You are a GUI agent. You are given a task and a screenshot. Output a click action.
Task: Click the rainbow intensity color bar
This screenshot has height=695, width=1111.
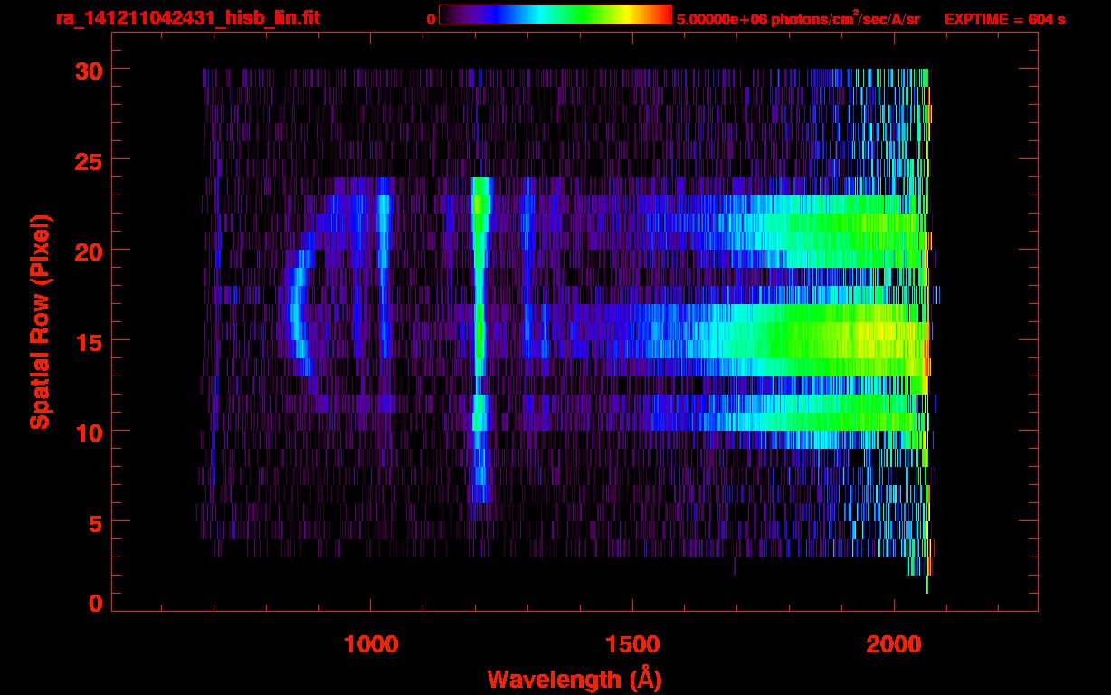(555, 15)
